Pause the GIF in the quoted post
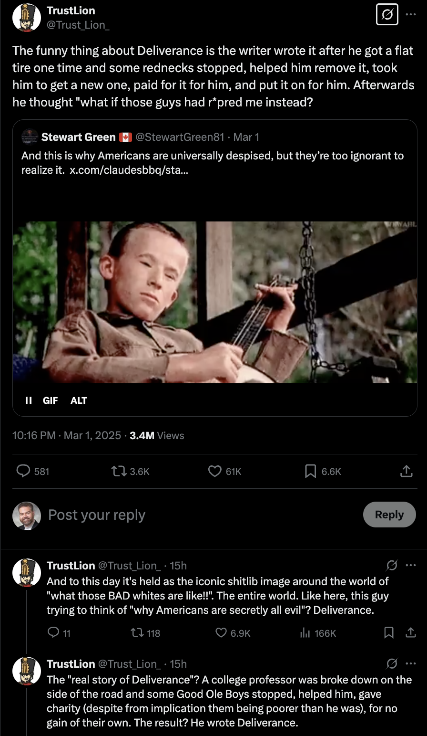Screen dimensions: 427x736 [x=29, y=400]
